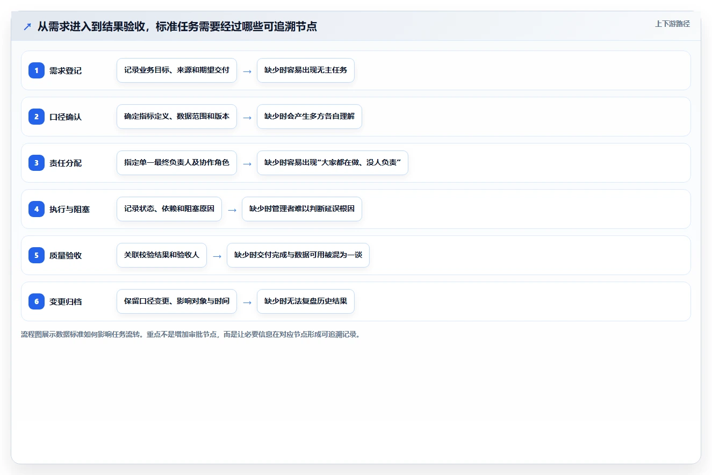
Task: Click the 缺少时会产生多方各自理解 box
Action: 310,117
